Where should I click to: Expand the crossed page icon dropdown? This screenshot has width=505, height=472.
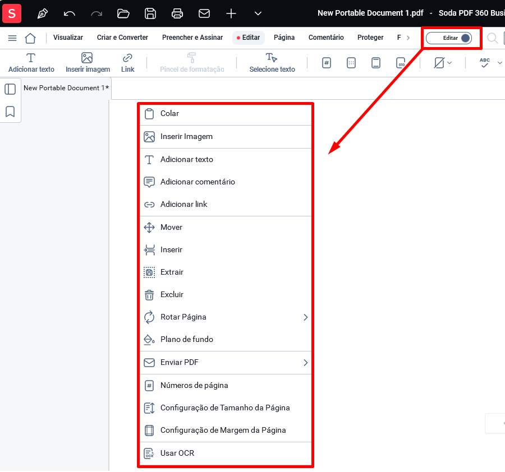[449, 63]
